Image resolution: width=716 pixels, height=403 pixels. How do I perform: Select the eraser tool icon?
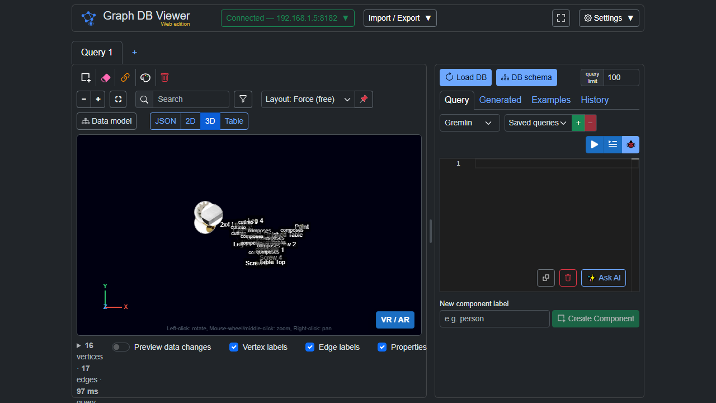click(106, 78)
